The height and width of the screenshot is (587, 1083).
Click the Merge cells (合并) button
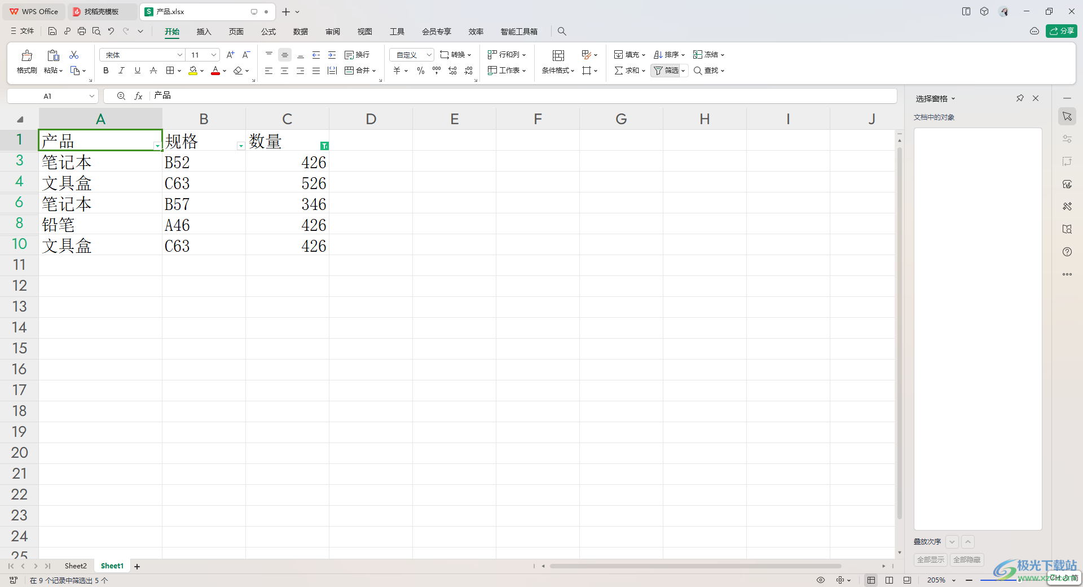click(357, 71)
